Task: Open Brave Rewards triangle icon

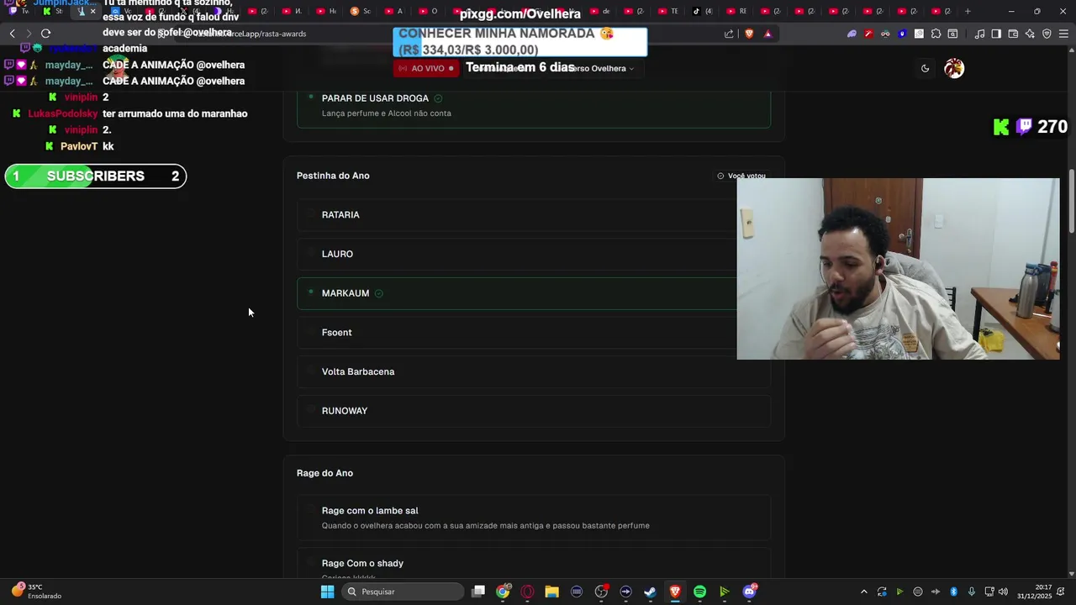Action: [x=767, y=34]
